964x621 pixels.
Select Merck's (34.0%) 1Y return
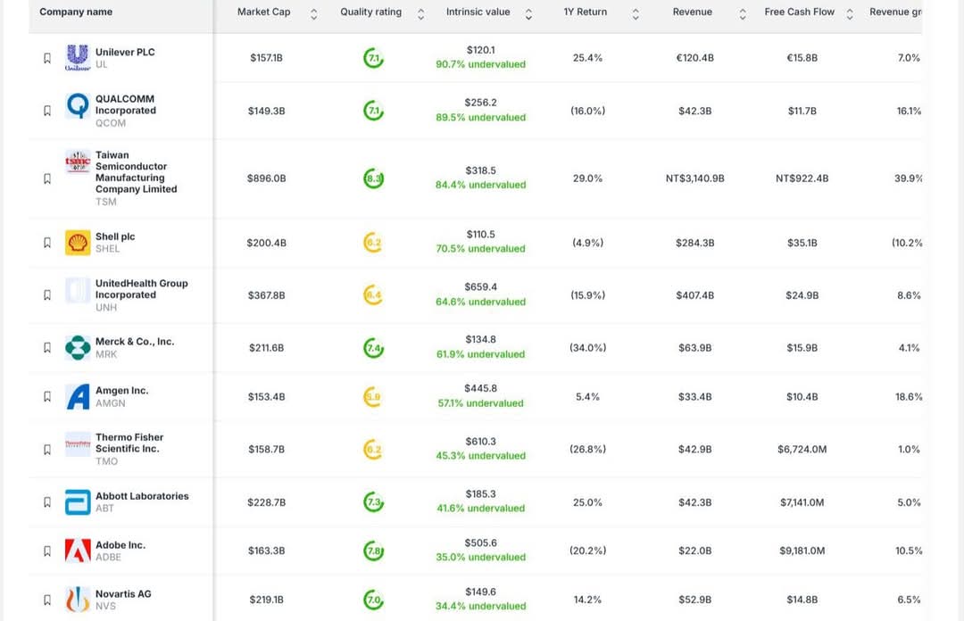tap(587, 348)
